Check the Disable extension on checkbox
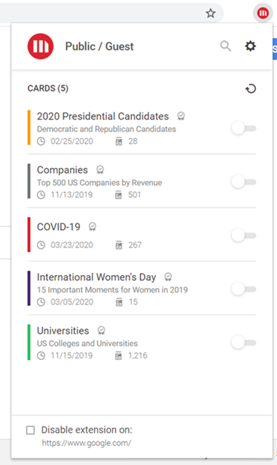The width and height of the screenshot is (277, 465). (x=31, y=430)
